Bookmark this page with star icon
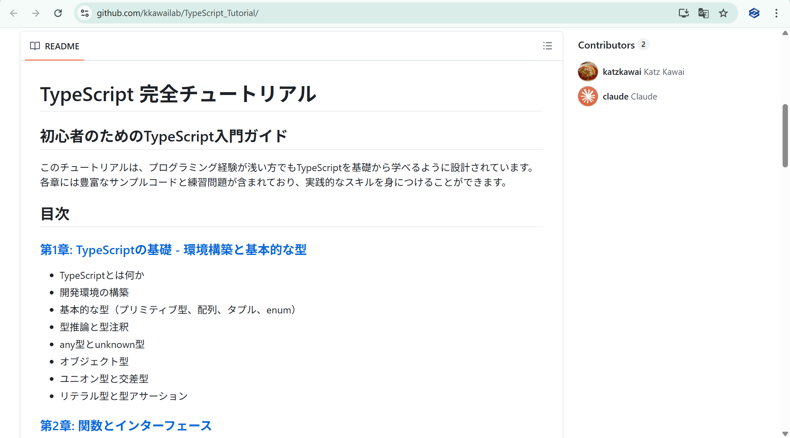The height and width of the screenshot is (438, 790). [723, 13]
